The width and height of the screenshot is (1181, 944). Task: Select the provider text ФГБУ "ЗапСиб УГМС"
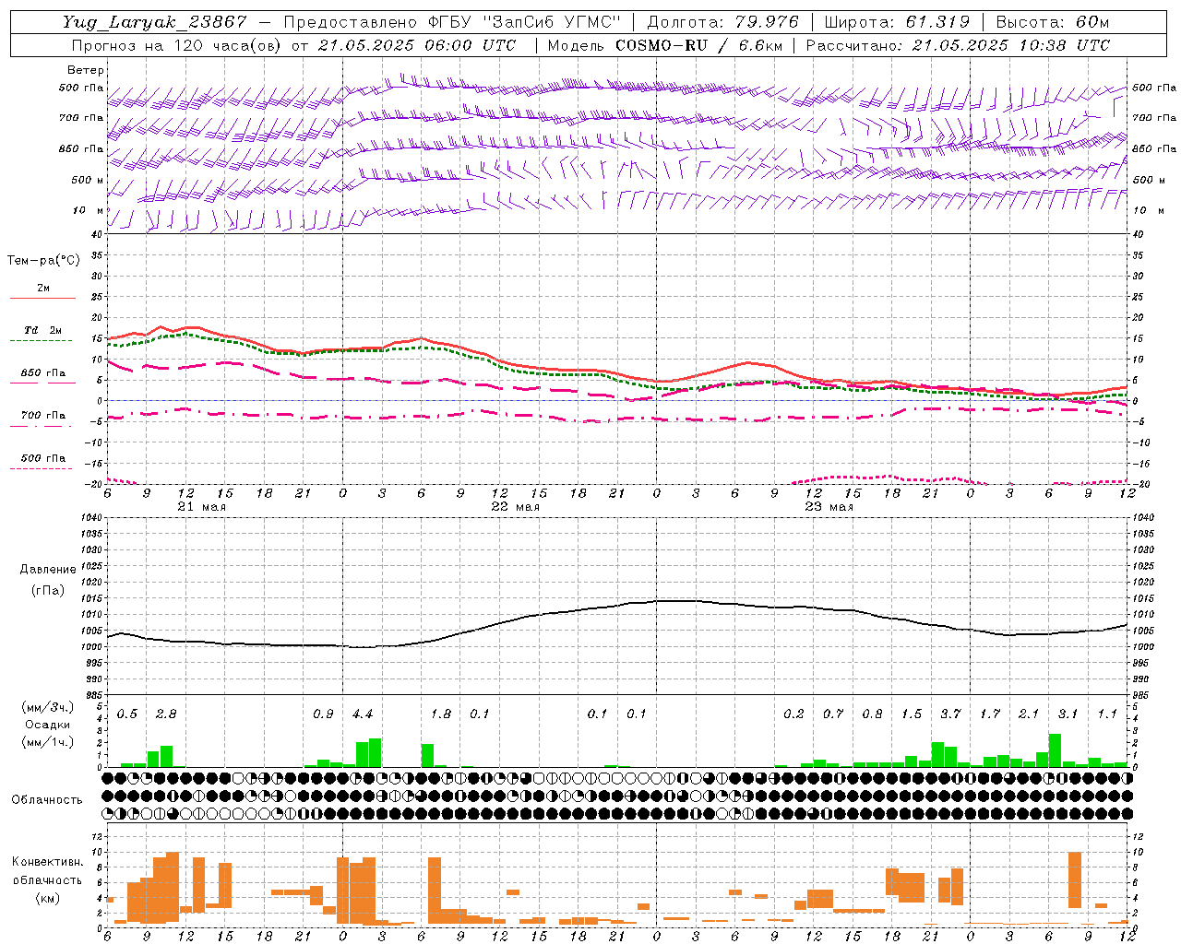pyautogui.click(x=524, y=22)
